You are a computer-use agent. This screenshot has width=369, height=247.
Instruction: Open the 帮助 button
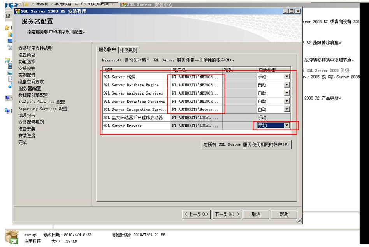pyautogui.click(x=284, y=214)
